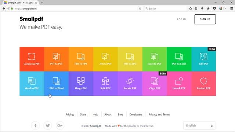The image size is (235, 132).
Task: Select the Unlock PDF tool
Action: tap(179, 84)
